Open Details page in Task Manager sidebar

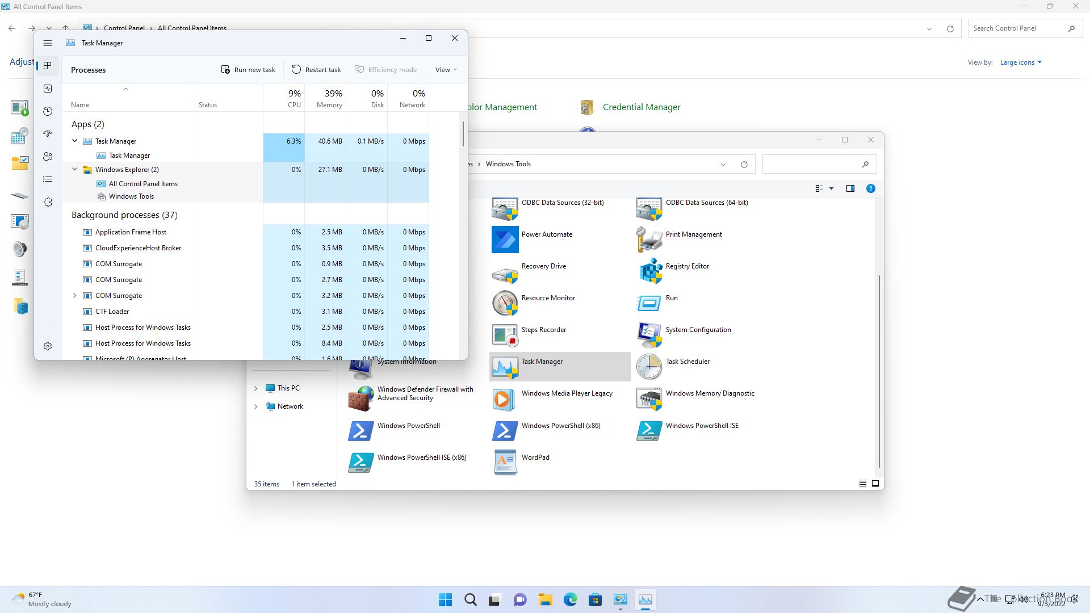tap(48, 179)
